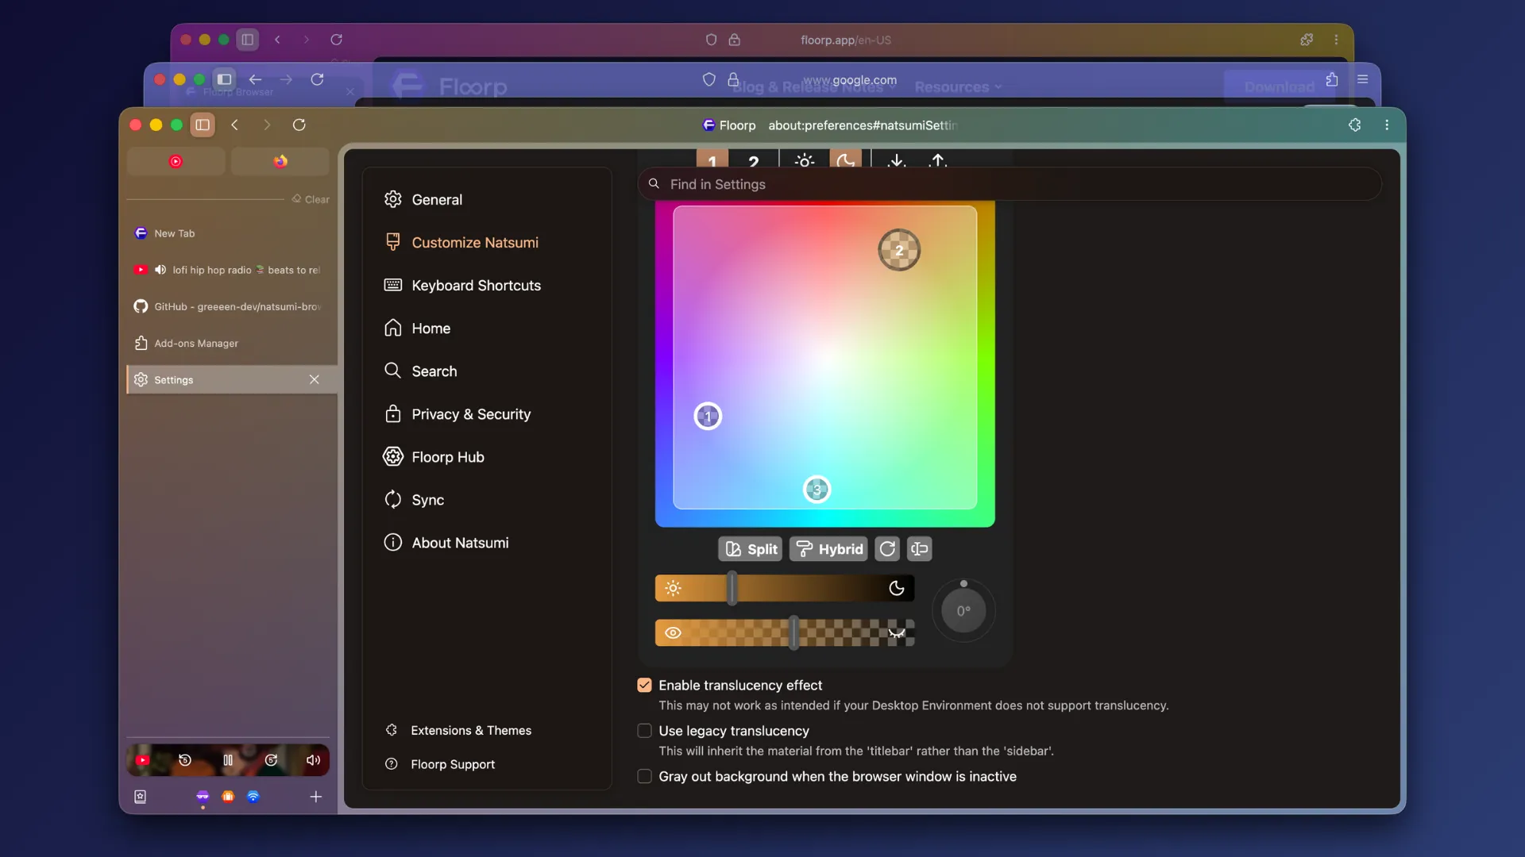Mute volume in mini media player

pyautogui.click(x=313, y=760)
